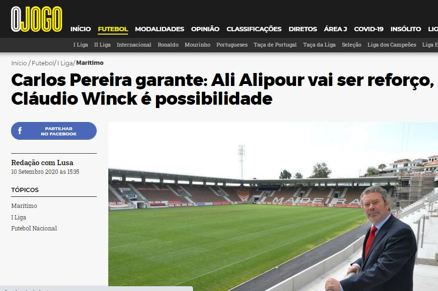Open the INÍCIO menu item

click(x=80, y=29)
